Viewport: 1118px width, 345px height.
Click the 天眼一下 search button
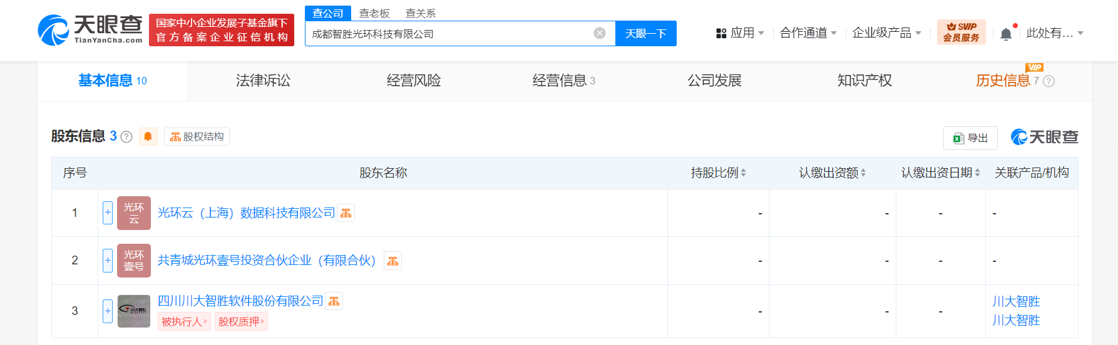coord(646,33)
